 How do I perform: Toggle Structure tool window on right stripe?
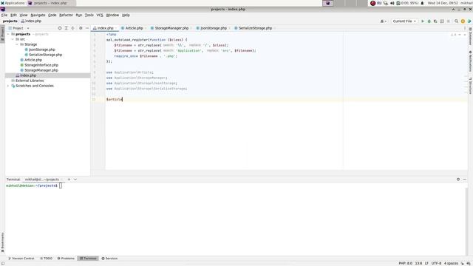point(470,86)
